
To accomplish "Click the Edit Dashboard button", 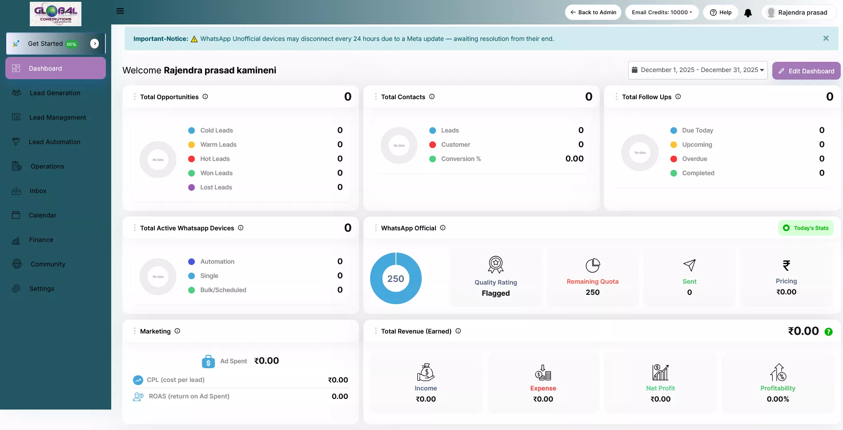I will point(806,71).
